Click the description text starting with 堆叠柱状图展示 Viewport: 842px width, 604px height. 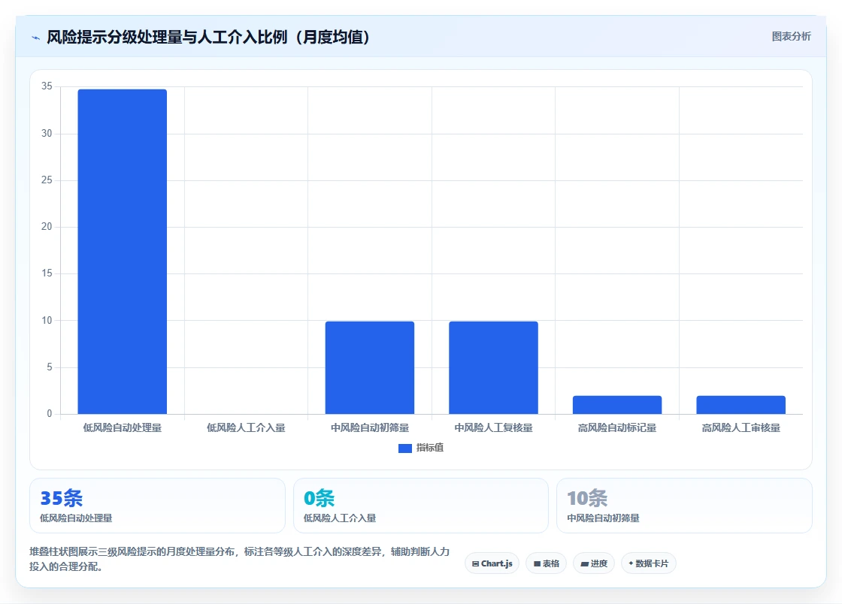pos(240,559)
